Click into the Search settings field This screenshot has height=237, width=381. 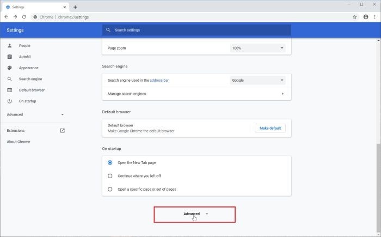click(x=196, y=30)
